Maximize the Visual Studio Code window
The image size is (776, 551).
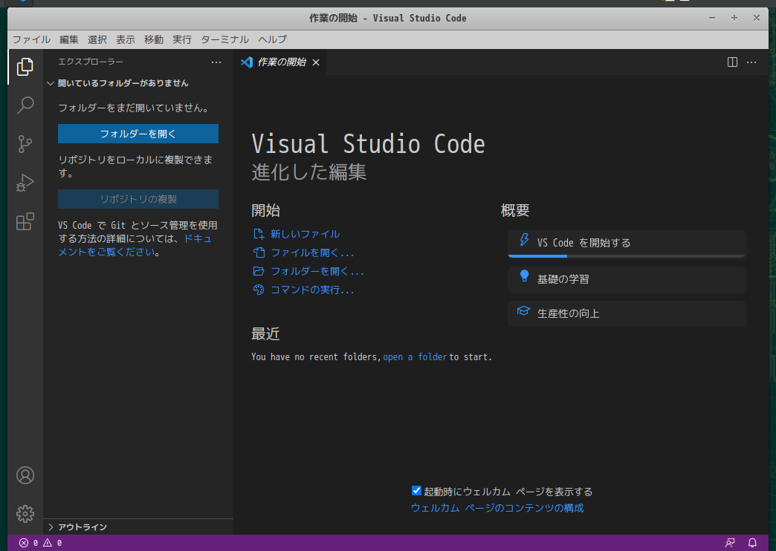coord(734,18)
